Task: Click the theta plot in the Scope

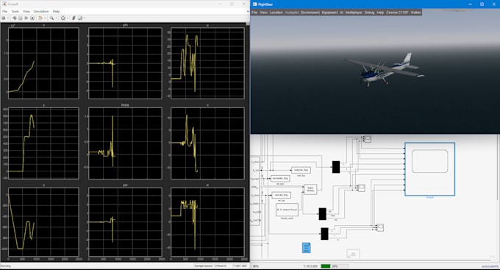Action: 125,143
